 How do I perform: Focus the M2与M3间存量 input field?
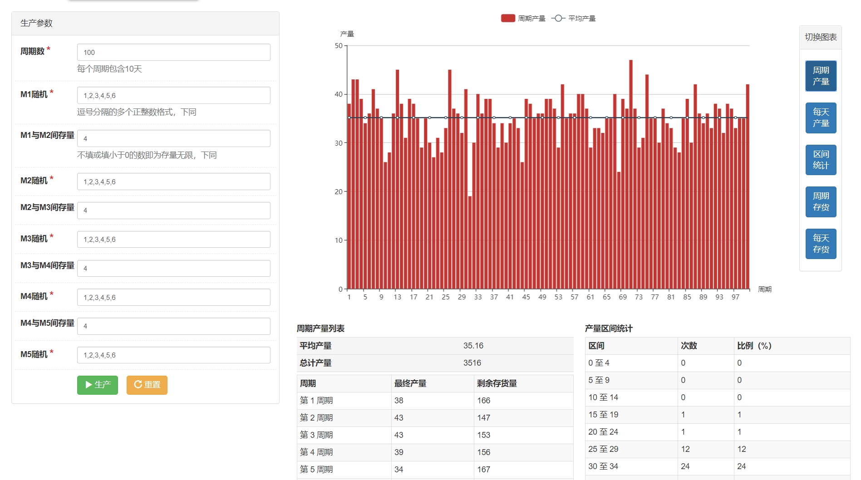[174, 211]
